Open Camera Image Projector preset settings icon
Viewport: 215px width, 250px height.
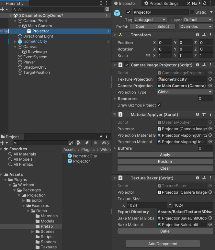point(204,65)
